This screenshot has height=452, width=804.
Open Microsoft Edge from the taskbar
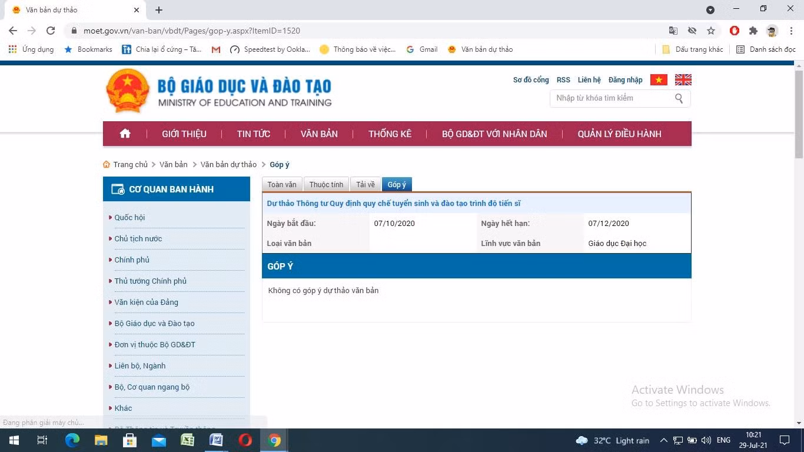72,440
